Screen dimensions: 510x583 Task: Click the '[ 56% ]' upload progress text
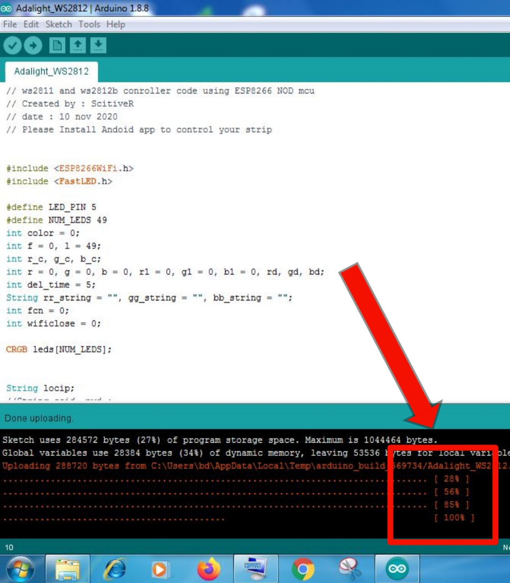[451, 492]
